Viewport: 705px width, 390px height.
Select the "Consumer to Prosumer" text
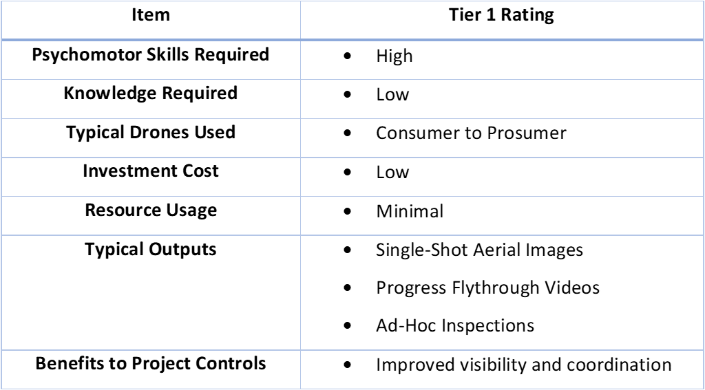point(471,133)
